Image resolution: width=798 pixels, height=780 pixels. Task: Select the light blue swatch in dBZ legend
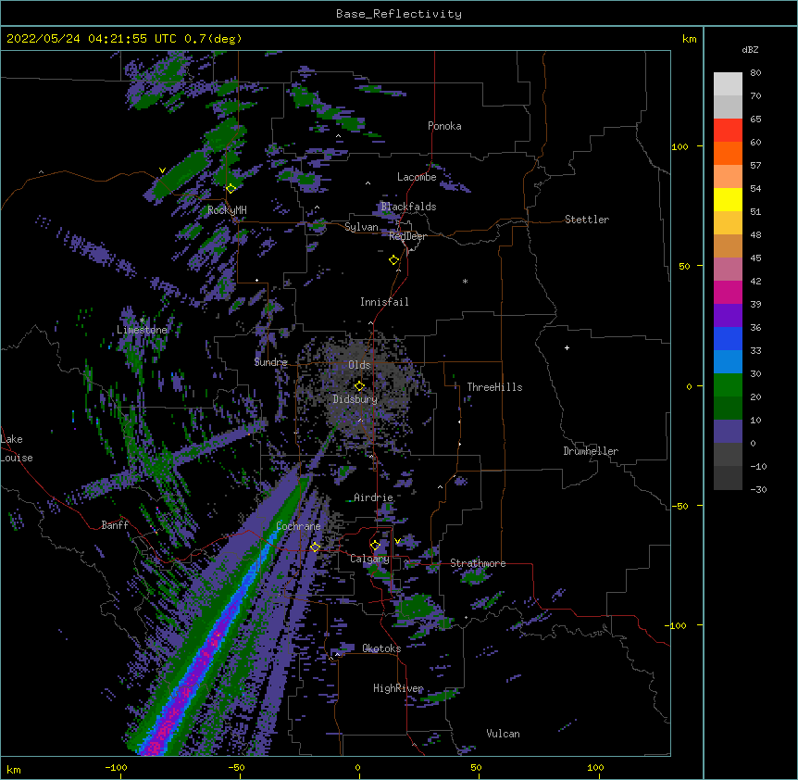click(x=728, y=361)
